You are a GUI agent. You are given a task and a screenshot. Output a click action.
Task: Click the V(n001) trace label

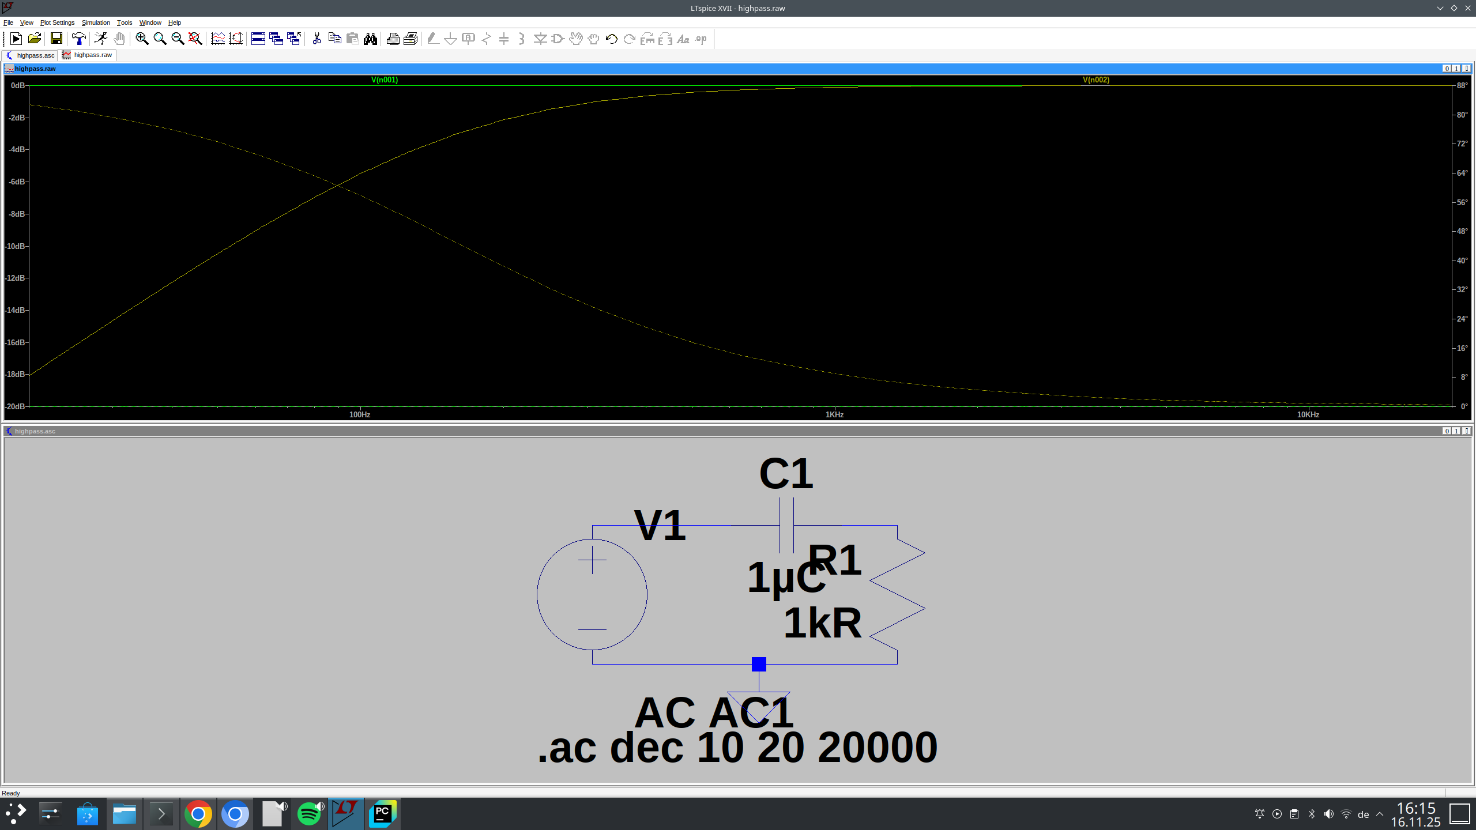[x=383, y=80]
